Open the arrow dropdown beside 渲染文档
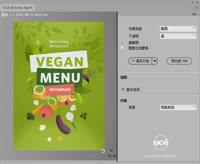Image resolution: width=200 pixels, height=164 pixels. click(155, 61)
